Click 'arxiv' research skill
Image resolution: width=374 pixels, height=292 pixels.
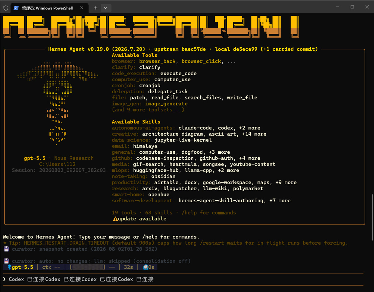(x=150, y=189)
